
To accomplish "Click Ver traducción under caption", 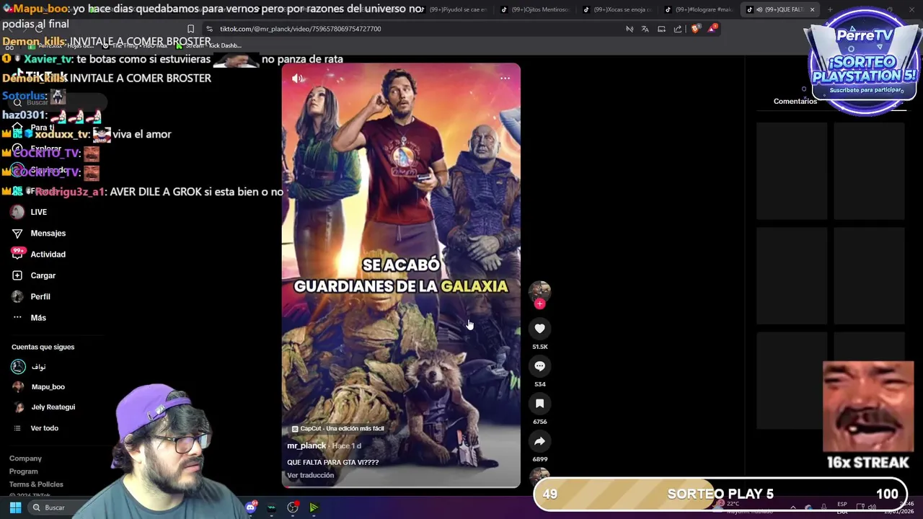I will click(310, 476).
